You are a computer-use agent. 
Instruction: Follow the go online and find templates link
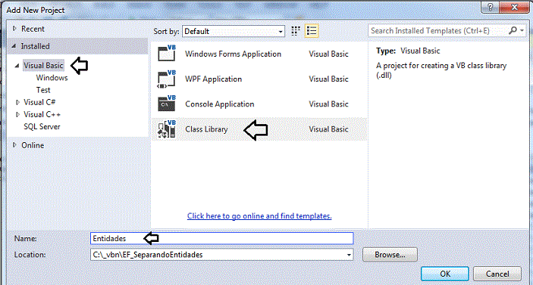(259, 216)
